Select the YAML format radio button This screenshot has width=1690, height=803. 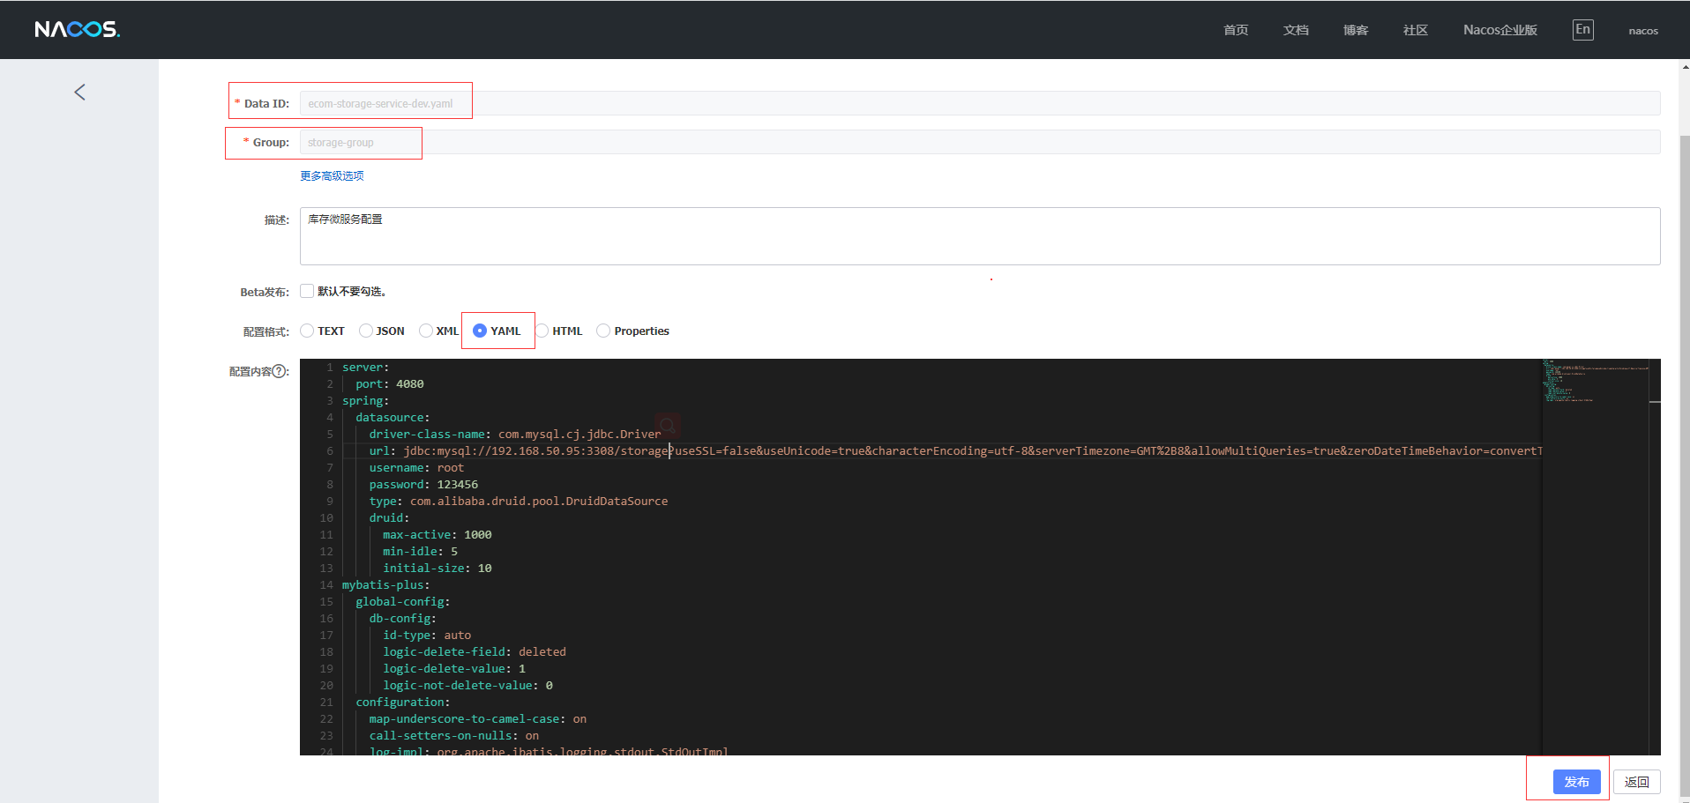(x=480, y=331)
